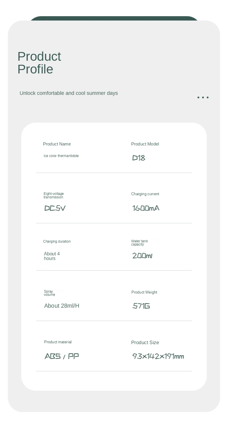This screenshot has height=428, width=228.
Task: Click the Product Profile heading
Action: [x=39, y=63]
